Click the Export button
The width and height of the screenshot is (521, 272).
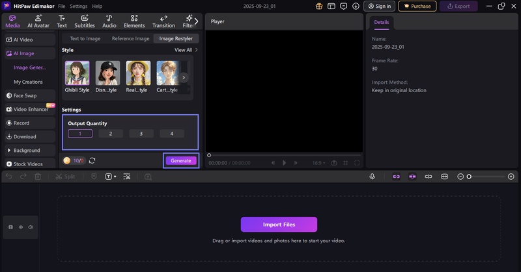[x=458, y=6]
